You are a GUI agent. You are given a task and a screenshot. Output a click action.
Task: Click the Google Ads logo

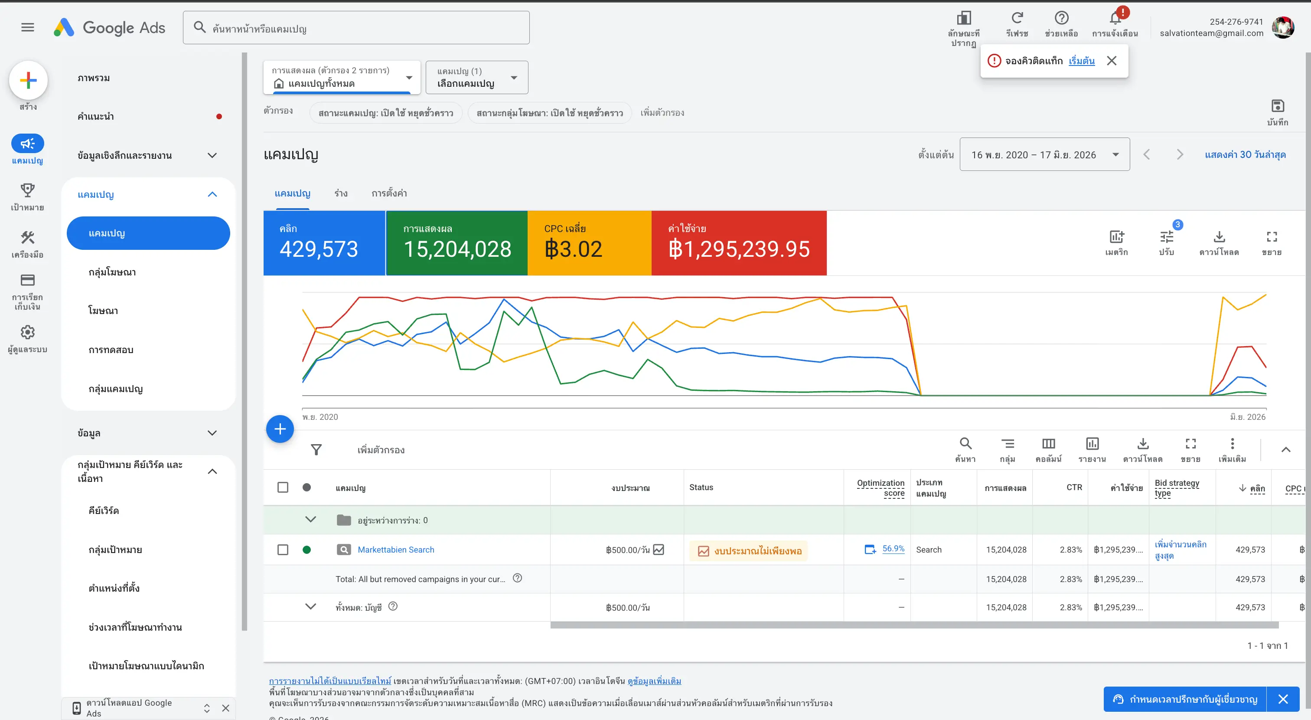pos(109,27)
